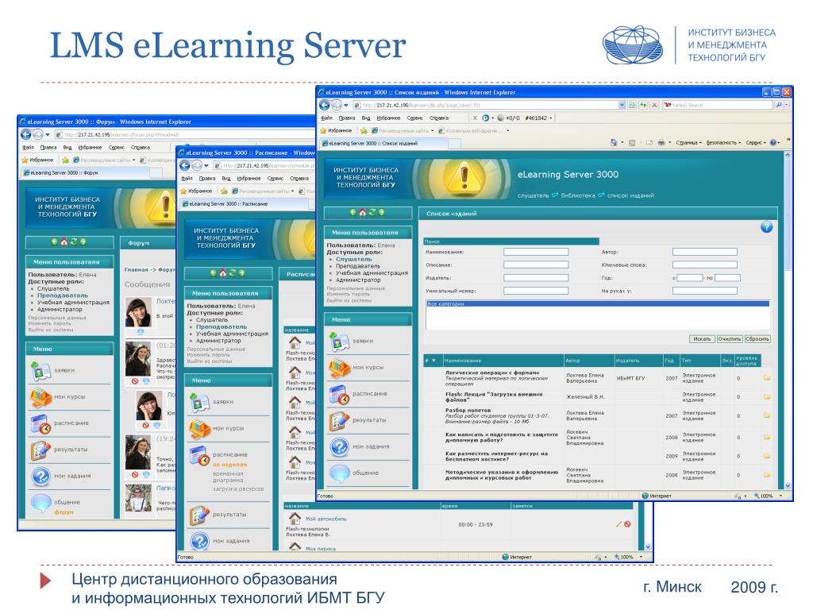
Task: Open the blue help question icon under Список изданий
Action: [x=766, y=226]
